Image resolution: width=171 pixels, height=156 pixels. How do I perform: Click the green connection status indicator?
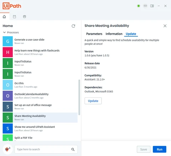pyautogui.click(x=139, y=6)
